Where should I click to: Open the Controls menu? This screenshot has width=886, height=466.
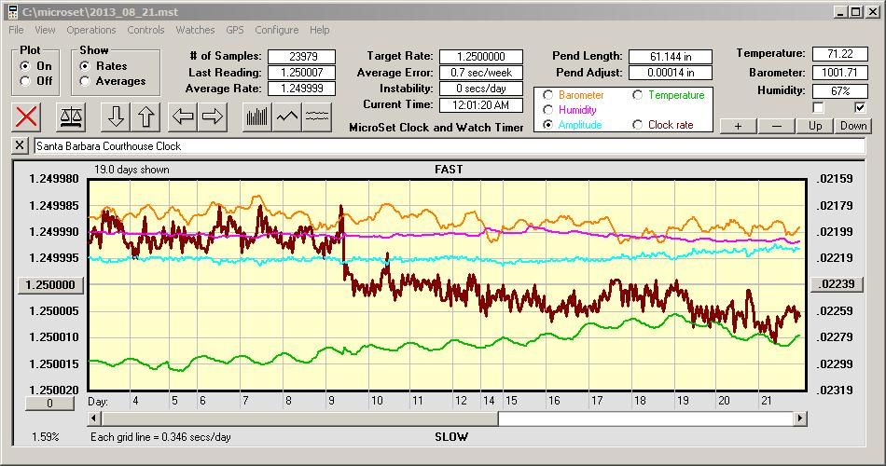point(145,30)
